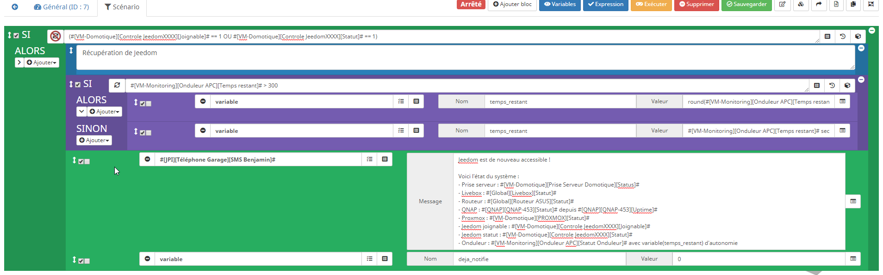Open picker next to round() Valeur field
Viewport: 883px width, 275px height.
842,101
